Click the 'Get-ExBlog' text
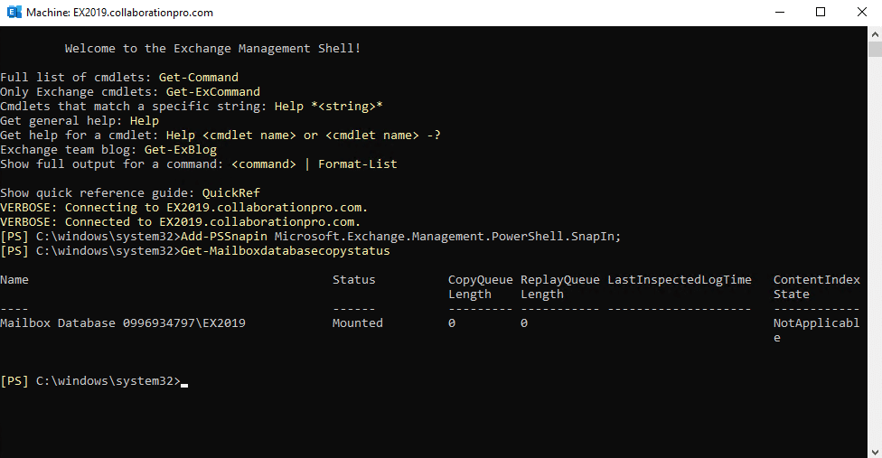 coord(181,149)
